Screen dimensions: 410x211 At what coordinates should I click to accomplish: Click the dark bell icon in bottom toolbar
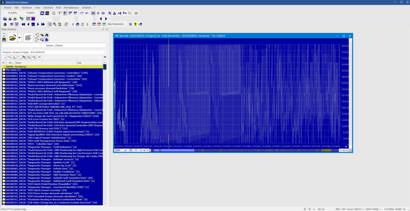tap(5, 24)
